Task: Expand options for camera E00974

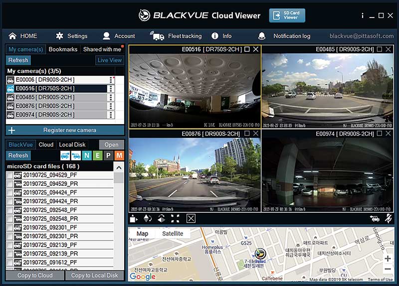Action: (111, 115)
